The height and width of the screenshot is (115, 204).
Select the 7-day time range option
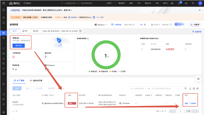click(x=15, y=31)
